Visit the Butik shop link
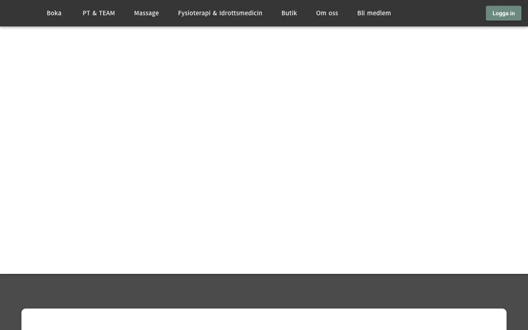 click(289, 13)
